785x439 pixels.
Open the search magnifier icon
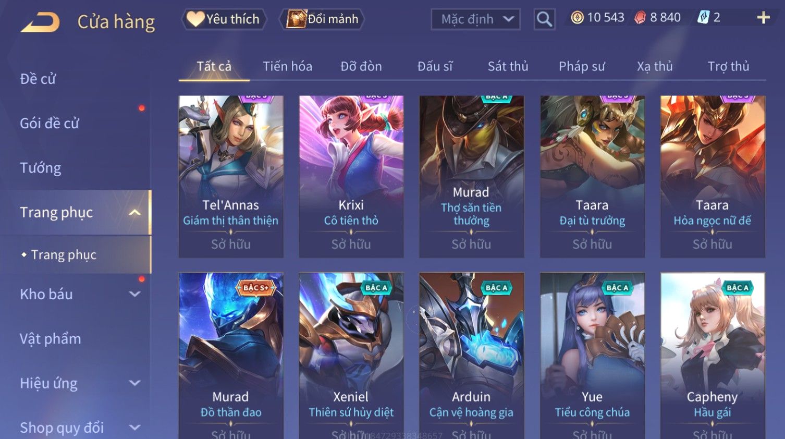pos(544,19)
